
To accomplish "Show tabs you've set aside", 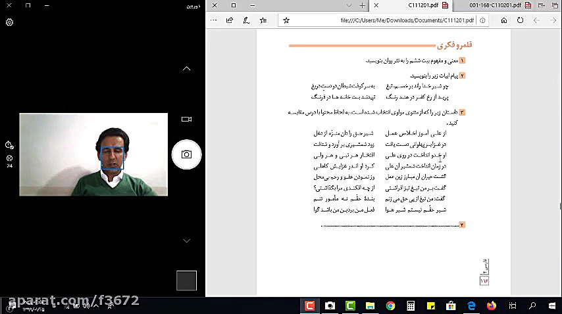I will click(x=555, y=5).
